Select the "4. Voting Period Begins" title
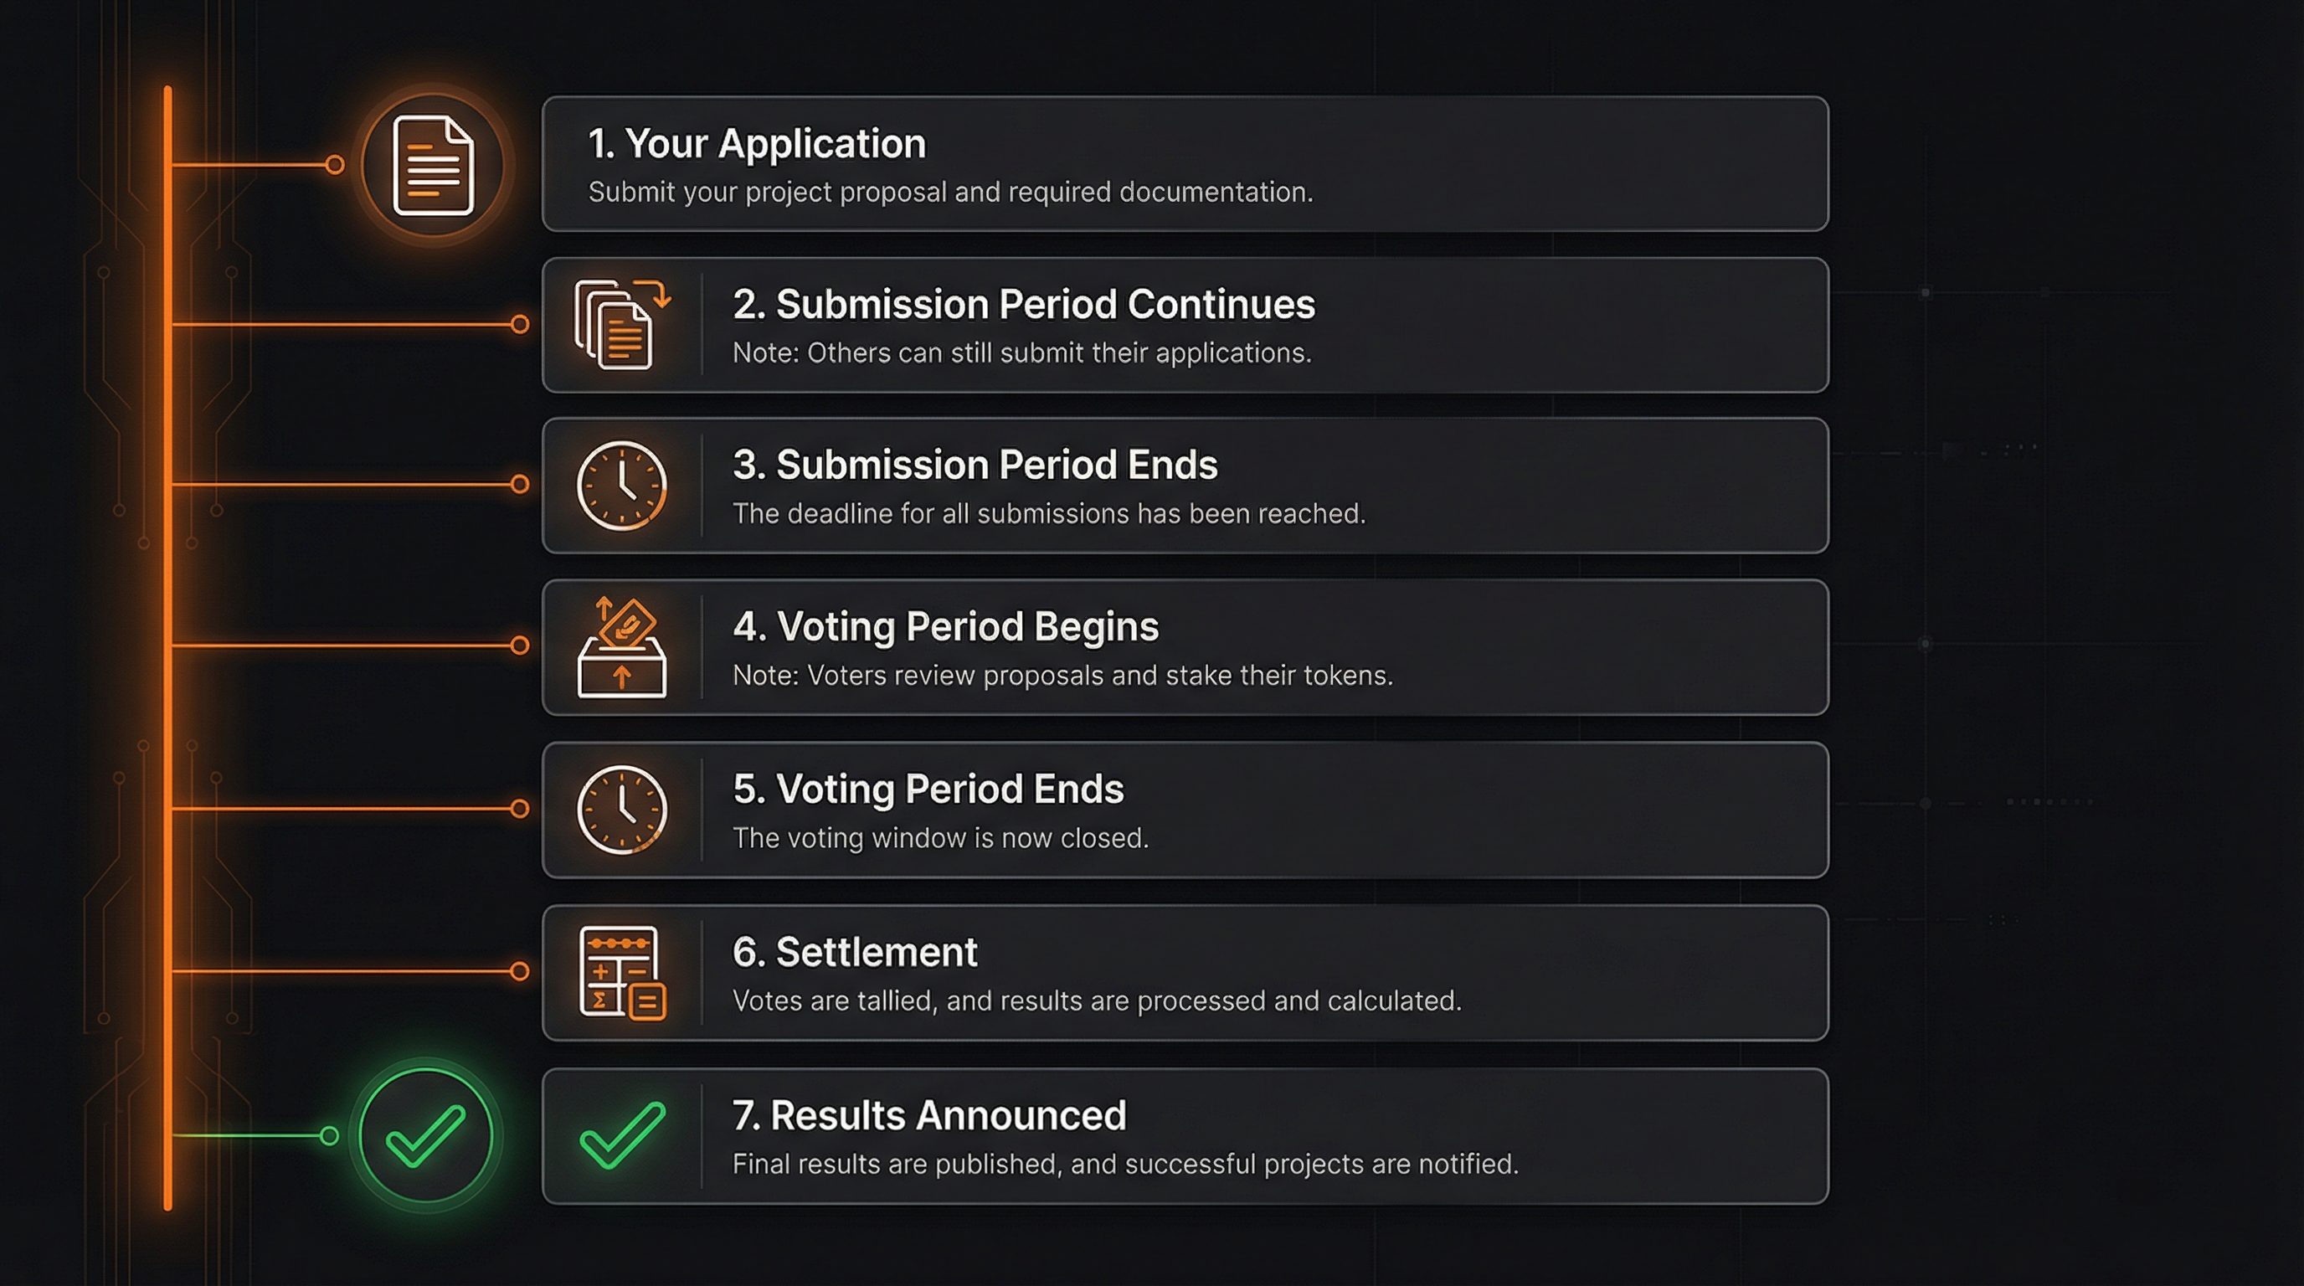The image size is (2304, 1286). (x=945, y=627)
